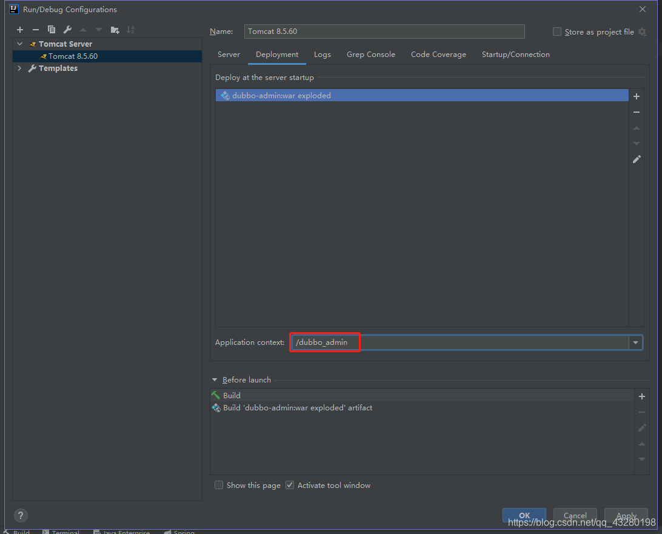This screenshot has width=662, height=534.
Task: Enable Store as project file checkbox
Action: (x=557, y=32)
